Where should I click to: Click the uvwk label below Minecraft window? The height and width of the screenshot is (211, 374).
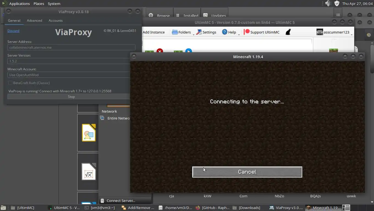351,196
